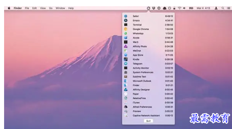Click the System Preferences label
This screenshot has height=129, width=232.
coord(143,72)
